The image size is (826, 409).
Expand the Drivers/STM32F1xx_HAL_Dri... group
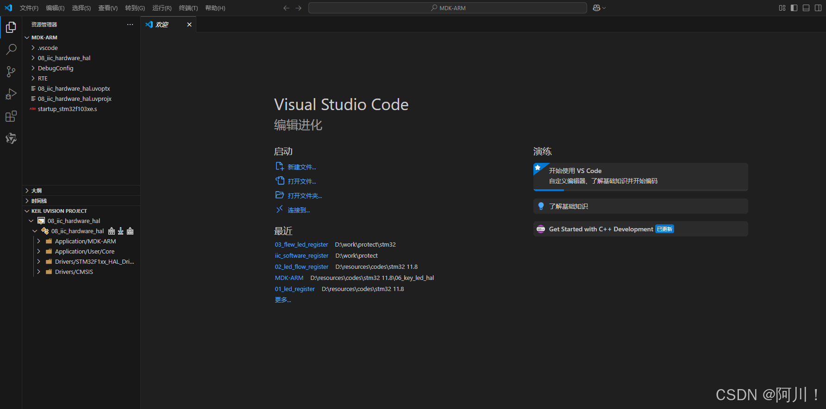click(x=38, y=261)
